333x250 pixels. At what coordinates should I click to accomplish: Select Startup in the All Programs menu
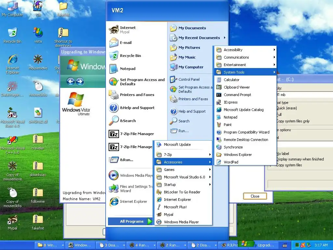(183, 185)
